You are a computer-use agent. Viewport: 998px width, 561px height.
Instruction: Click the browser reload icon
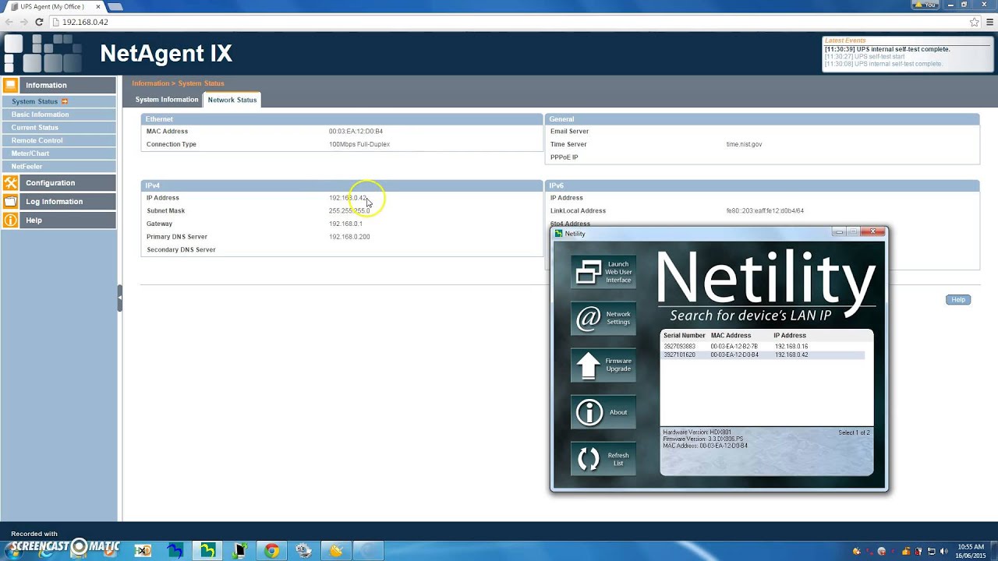point(39,22)
